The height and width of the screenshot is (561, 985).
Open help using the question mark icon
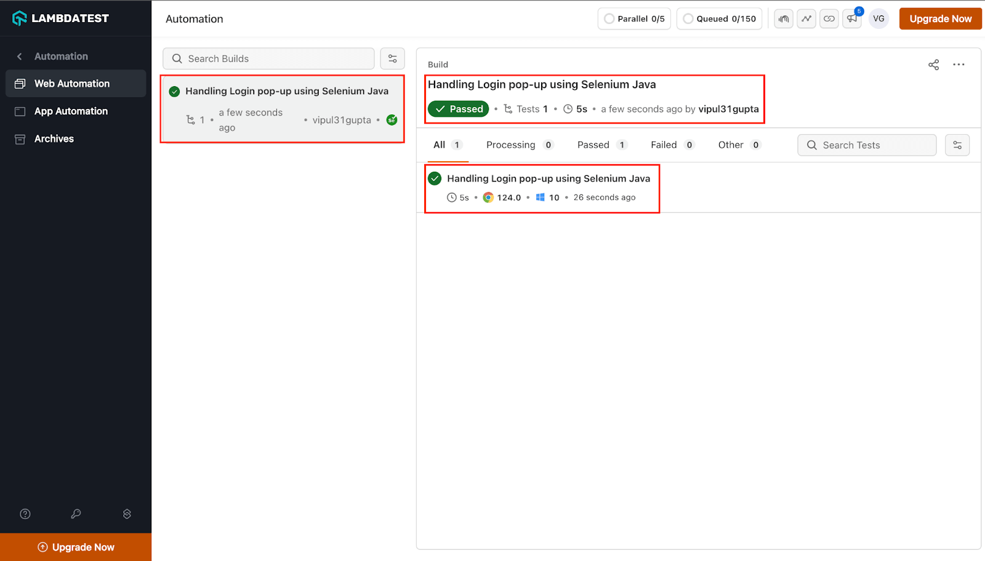tap(25, 514)
